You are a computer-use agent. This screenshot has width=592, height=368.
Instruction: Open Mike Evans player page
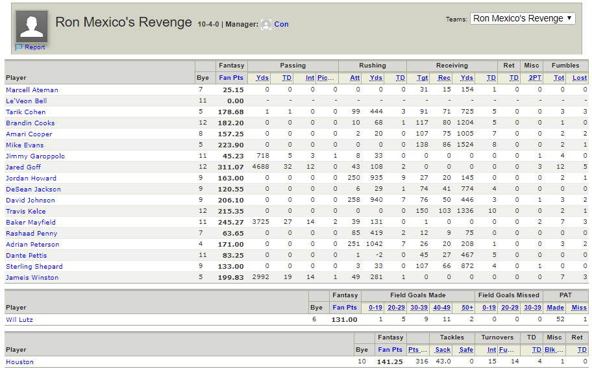(25, 145)
